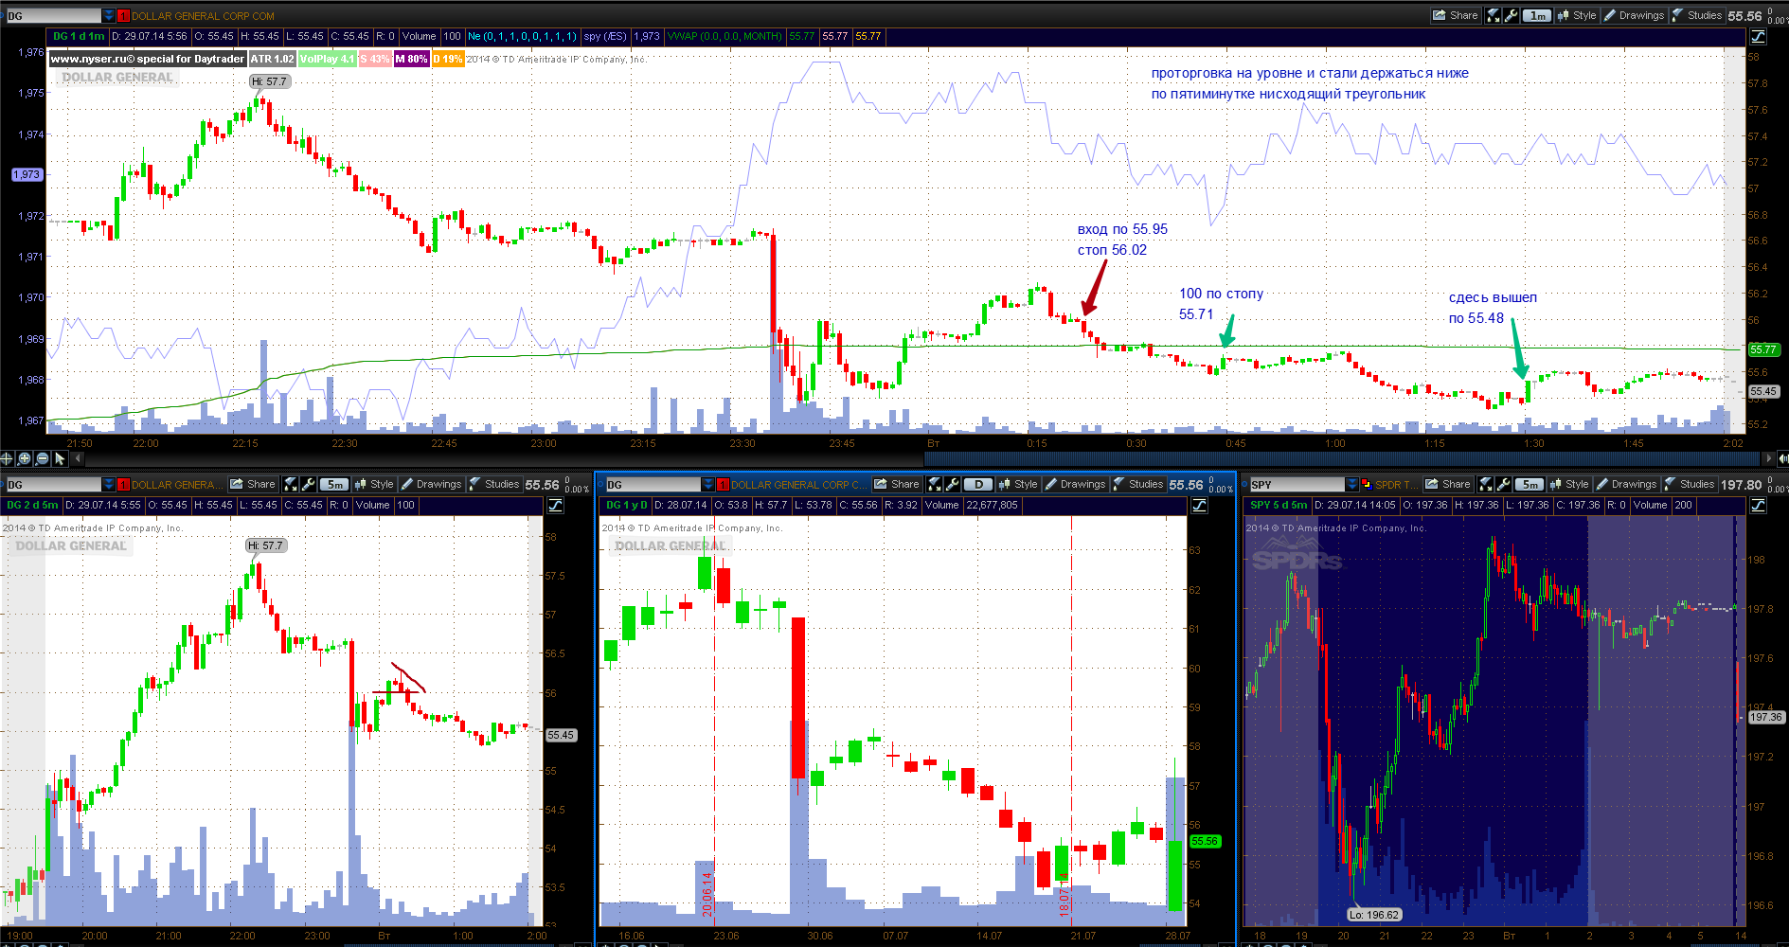Click Hi: 57.7 bubble on top chart
Image resolution: width=1789 pixels, height=947 pixels.
pyautogui.click(x=270, y=81)
